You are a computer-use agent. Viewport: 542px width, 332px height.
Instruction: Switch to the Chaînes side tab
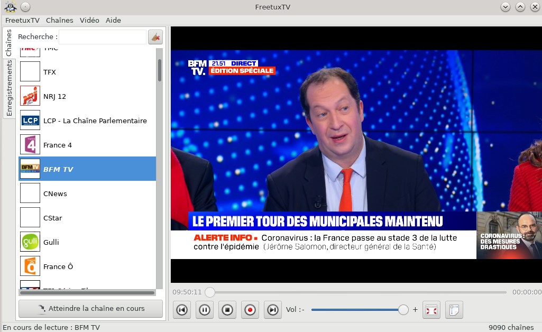pyautogui.click(x=8, y=42)
